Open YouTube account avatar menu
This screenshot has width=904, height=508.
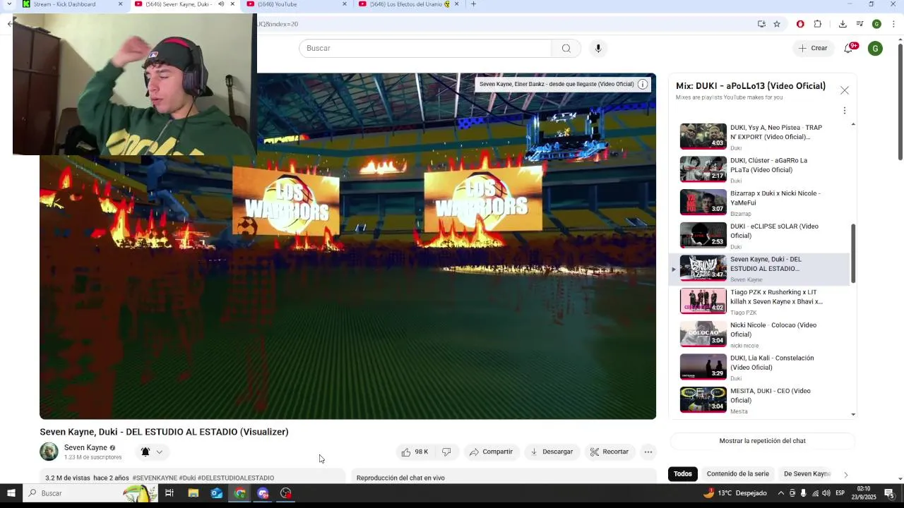[x=875, y=48]
